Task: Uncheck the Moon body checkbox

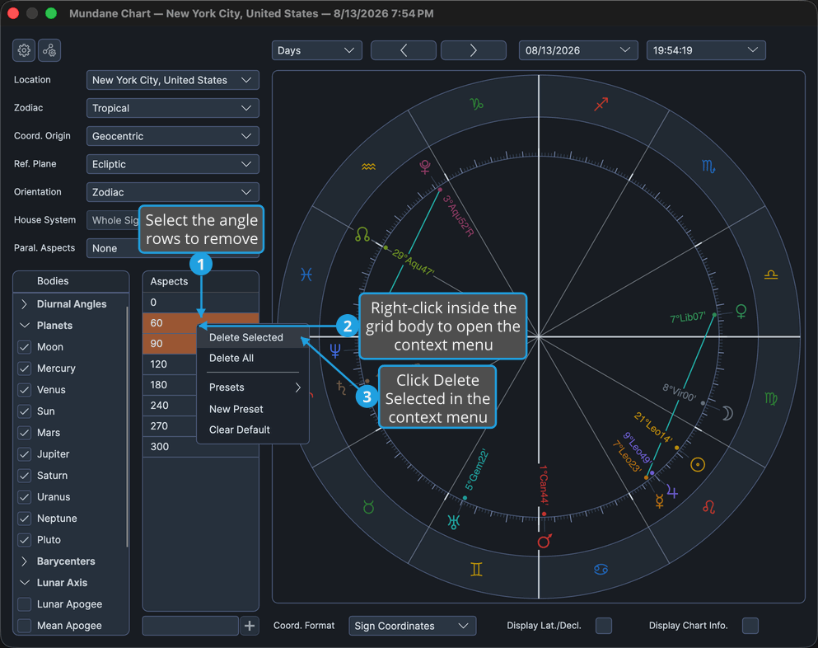Action: coord(24,347)
